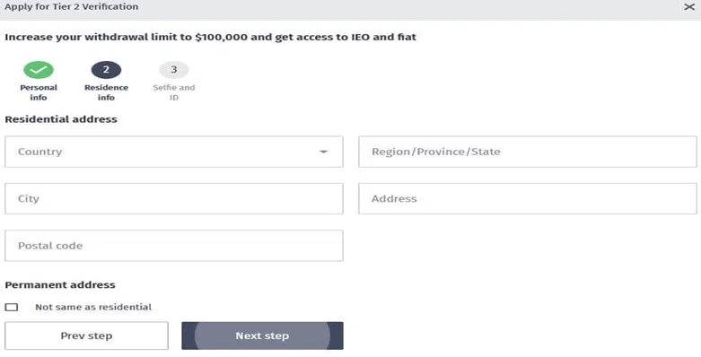The image size is (701, 357).
Task: Click the Permanent address heading
Action: coord(60,284)
